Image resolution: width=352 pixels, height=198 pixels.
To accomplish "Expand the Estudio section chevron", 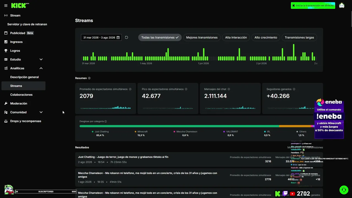I will pos(41,59).
